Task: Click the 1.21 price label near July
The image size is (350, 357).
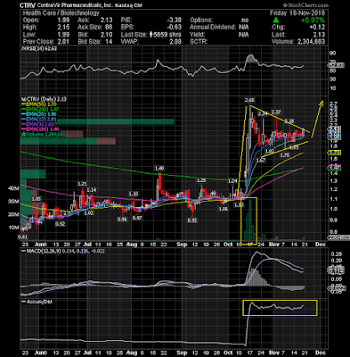Action: pos(82,184)
